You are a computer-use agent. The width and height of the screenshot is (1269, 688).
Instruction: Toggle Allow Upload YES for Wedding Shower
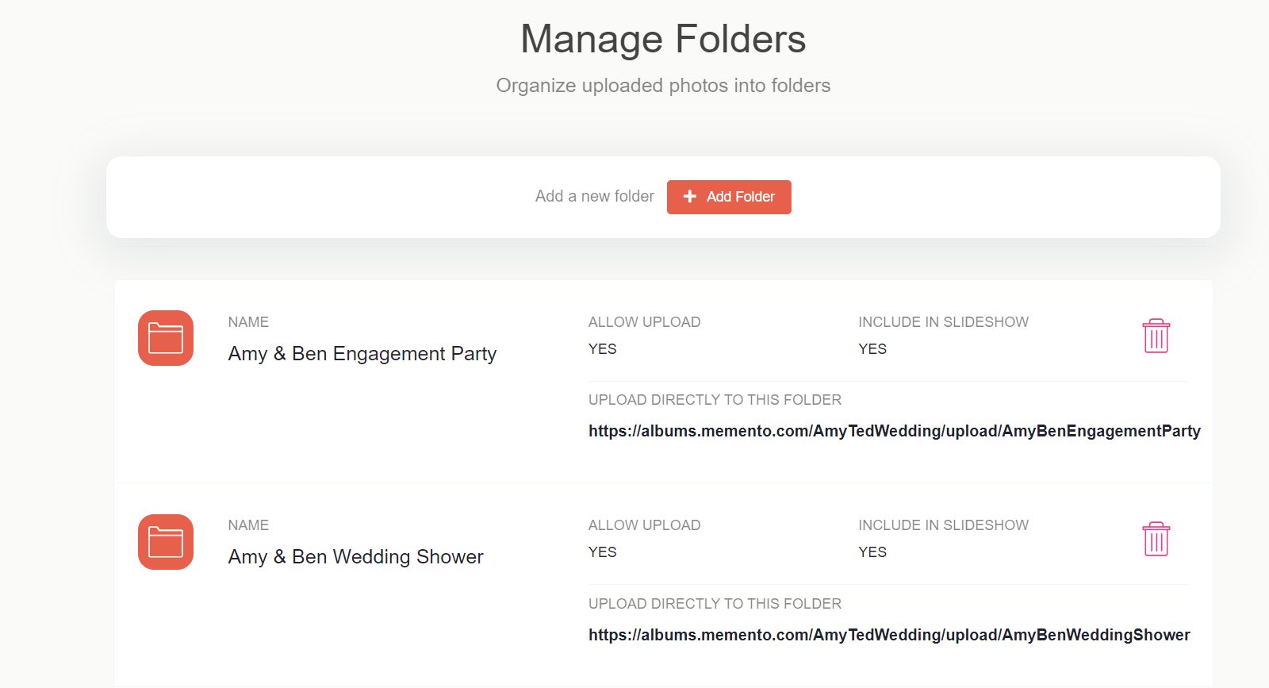603,552
